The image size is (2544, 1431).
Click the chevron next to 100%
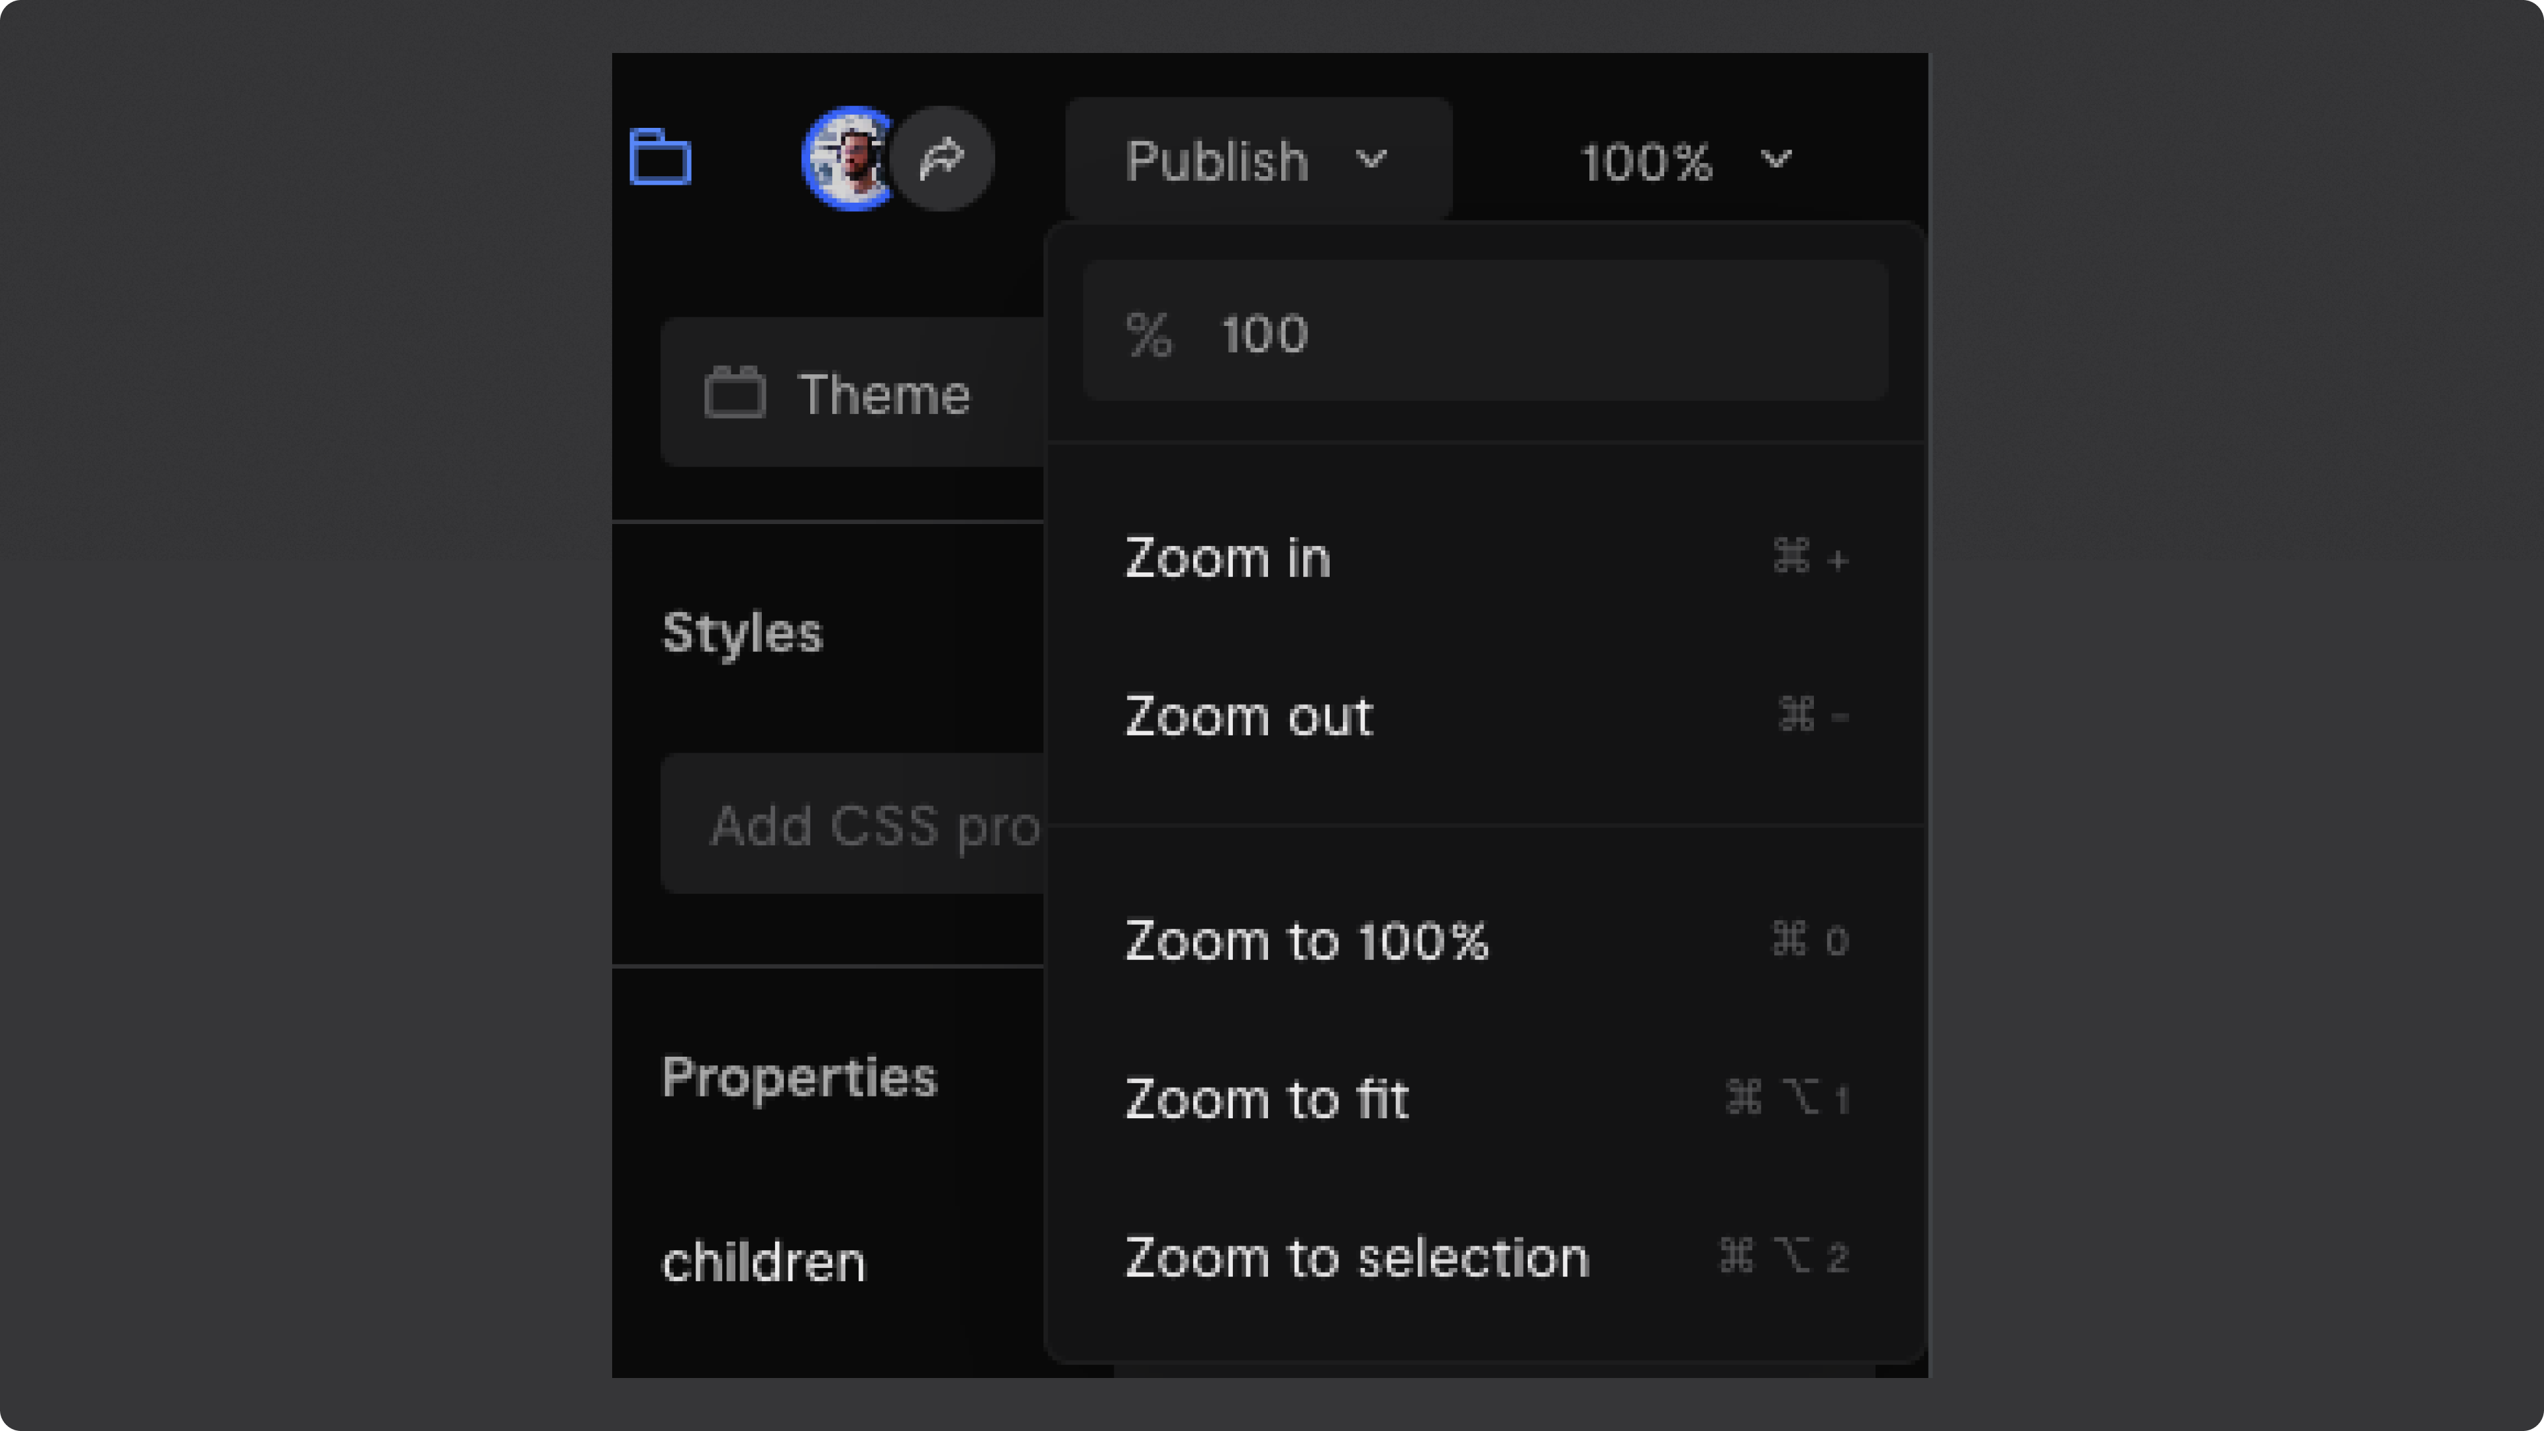[x=1775, y=159]
